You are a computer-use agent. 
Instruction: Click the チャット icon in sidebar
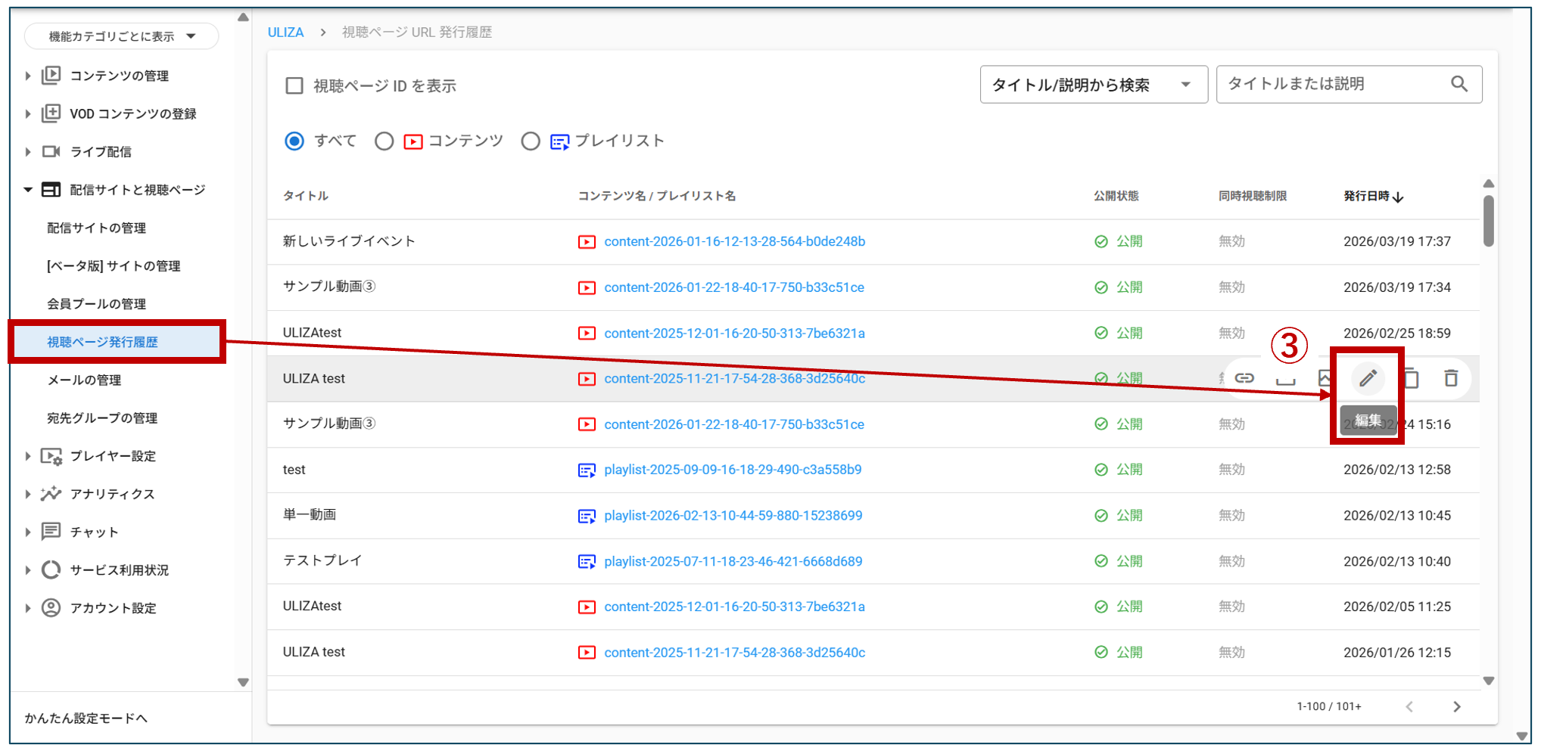point(51,532)
